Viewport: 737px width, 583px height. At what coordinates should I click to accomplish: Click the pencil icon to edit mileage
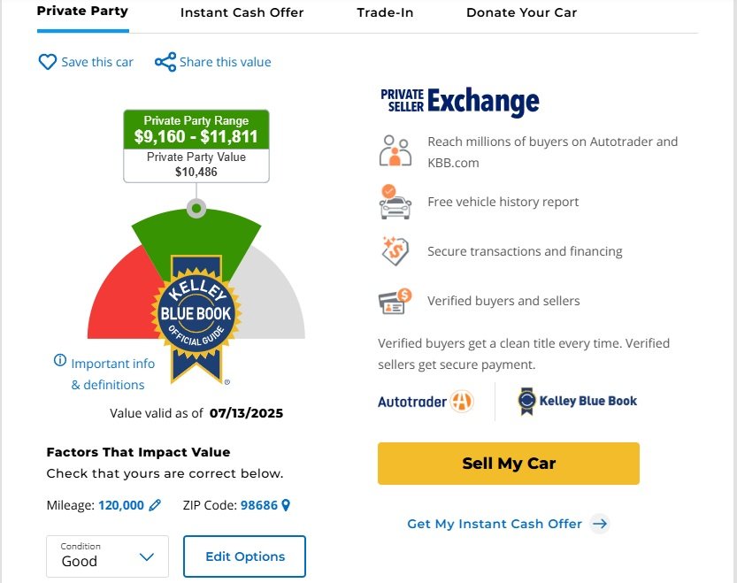155,505
